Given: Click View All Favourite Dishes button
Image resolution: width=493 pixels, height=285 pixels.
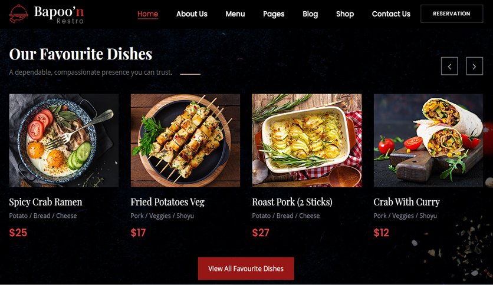Looking at the screenshot, I should (246, 269).
